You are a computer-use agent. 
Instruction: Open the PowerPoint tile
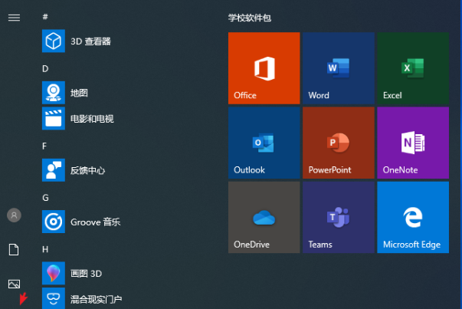339,143
